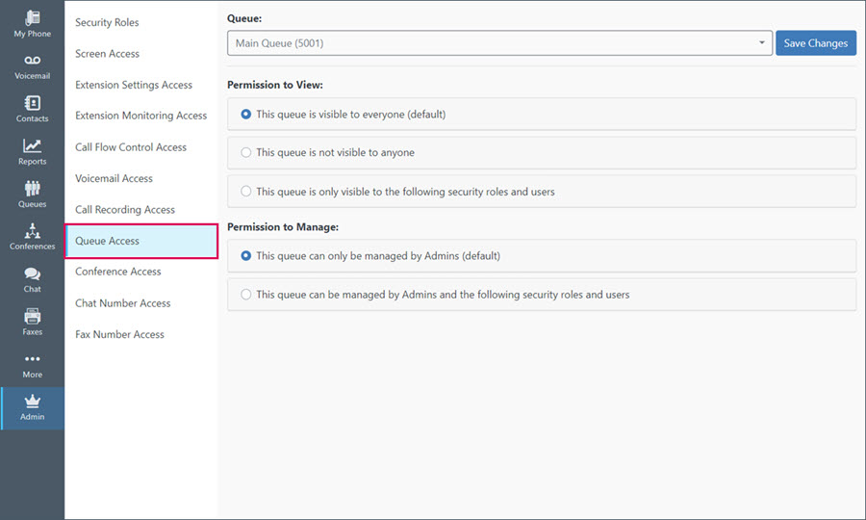Switch to Call Recording Access

(x=125, y=210)
